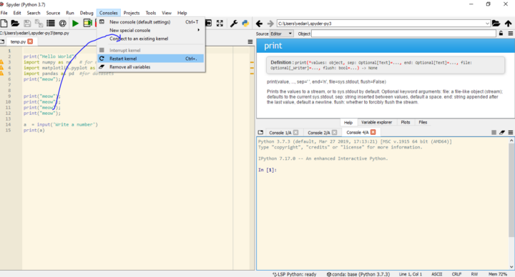The width and height of the screenshot is (515, 277).
Task: Click the CRLF status bar entry
Action: coord(456,274)
